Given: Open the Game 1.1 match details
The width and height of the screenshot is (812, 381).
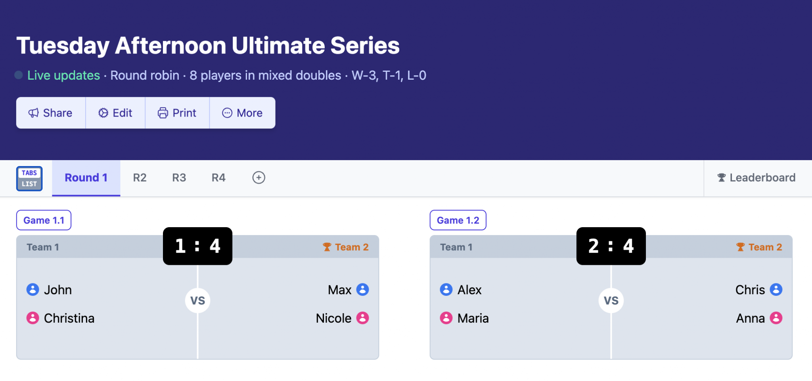Looking at the screenshot, I should coord(44,220).
